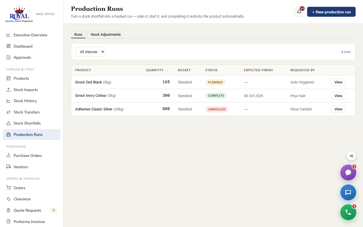Click the Stock Transfers arrows icon
The image size is (363, 227).
coord(9,112)
